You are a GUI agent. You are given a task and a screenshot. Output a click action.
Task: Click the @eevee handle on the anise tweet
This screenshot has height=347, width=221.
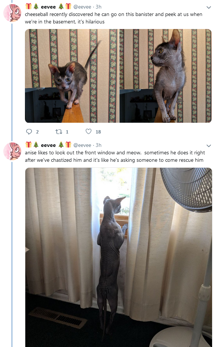point(82,145)
